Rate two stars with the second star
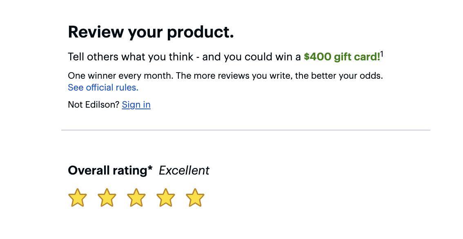463x239 pixels. [107, 198]
